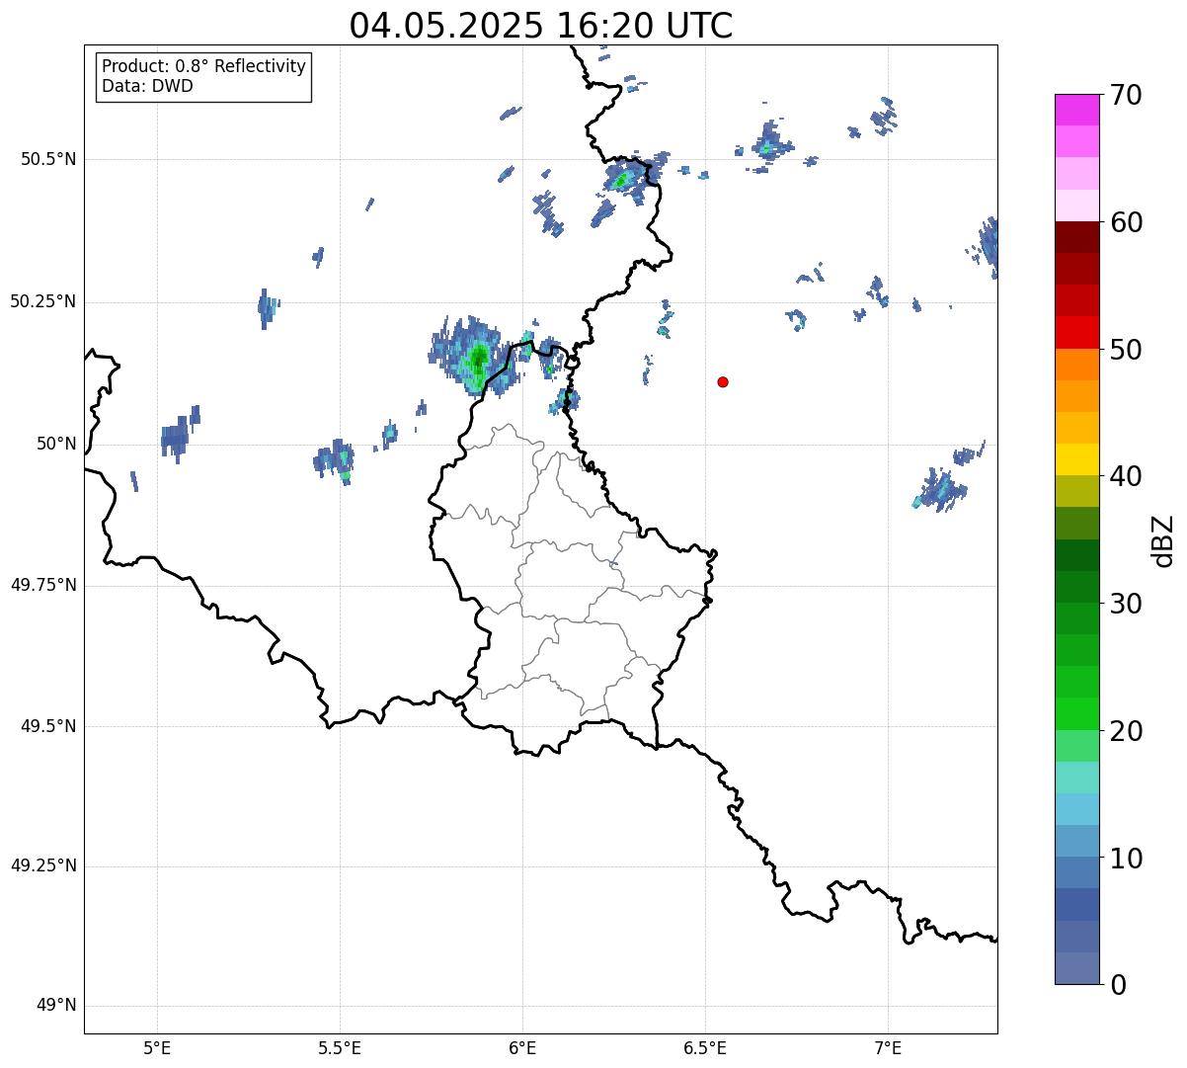This screenshot has height=1068, width=1187.
Task: Click the 20 colorbar tick label
Action: [1126, 731]
